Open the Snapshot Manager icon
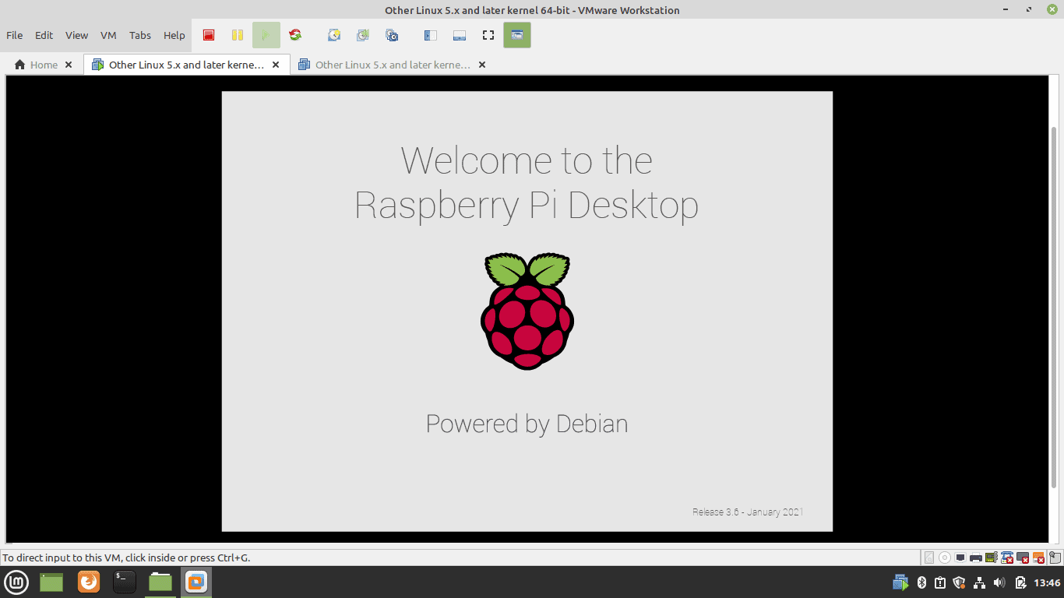This screenshot has height=598, width=1064. pyautogui.click(x=392, y=35)
